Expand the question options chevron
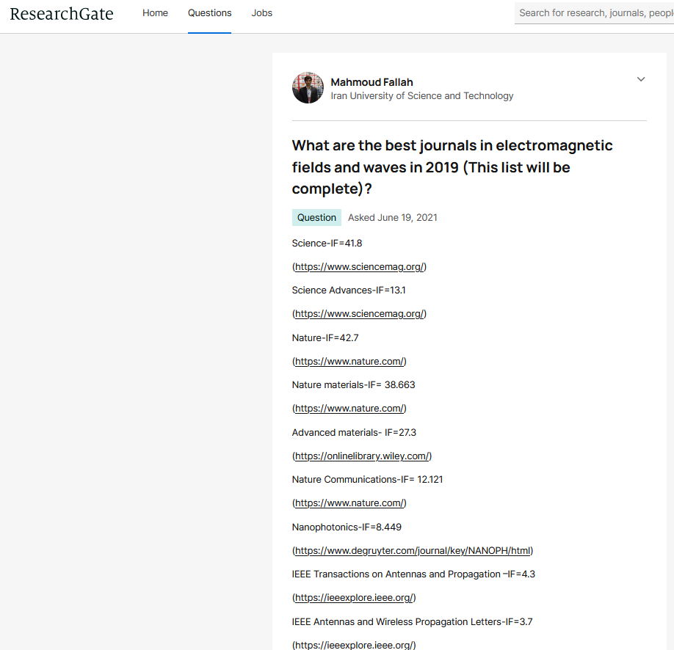Image resolution: width=674 pixels, height=650 pixels. coord(640,79)
